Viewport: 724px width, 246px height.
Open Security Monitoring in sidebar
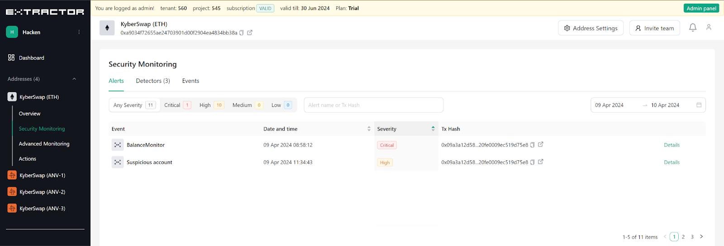coord(42,129)
